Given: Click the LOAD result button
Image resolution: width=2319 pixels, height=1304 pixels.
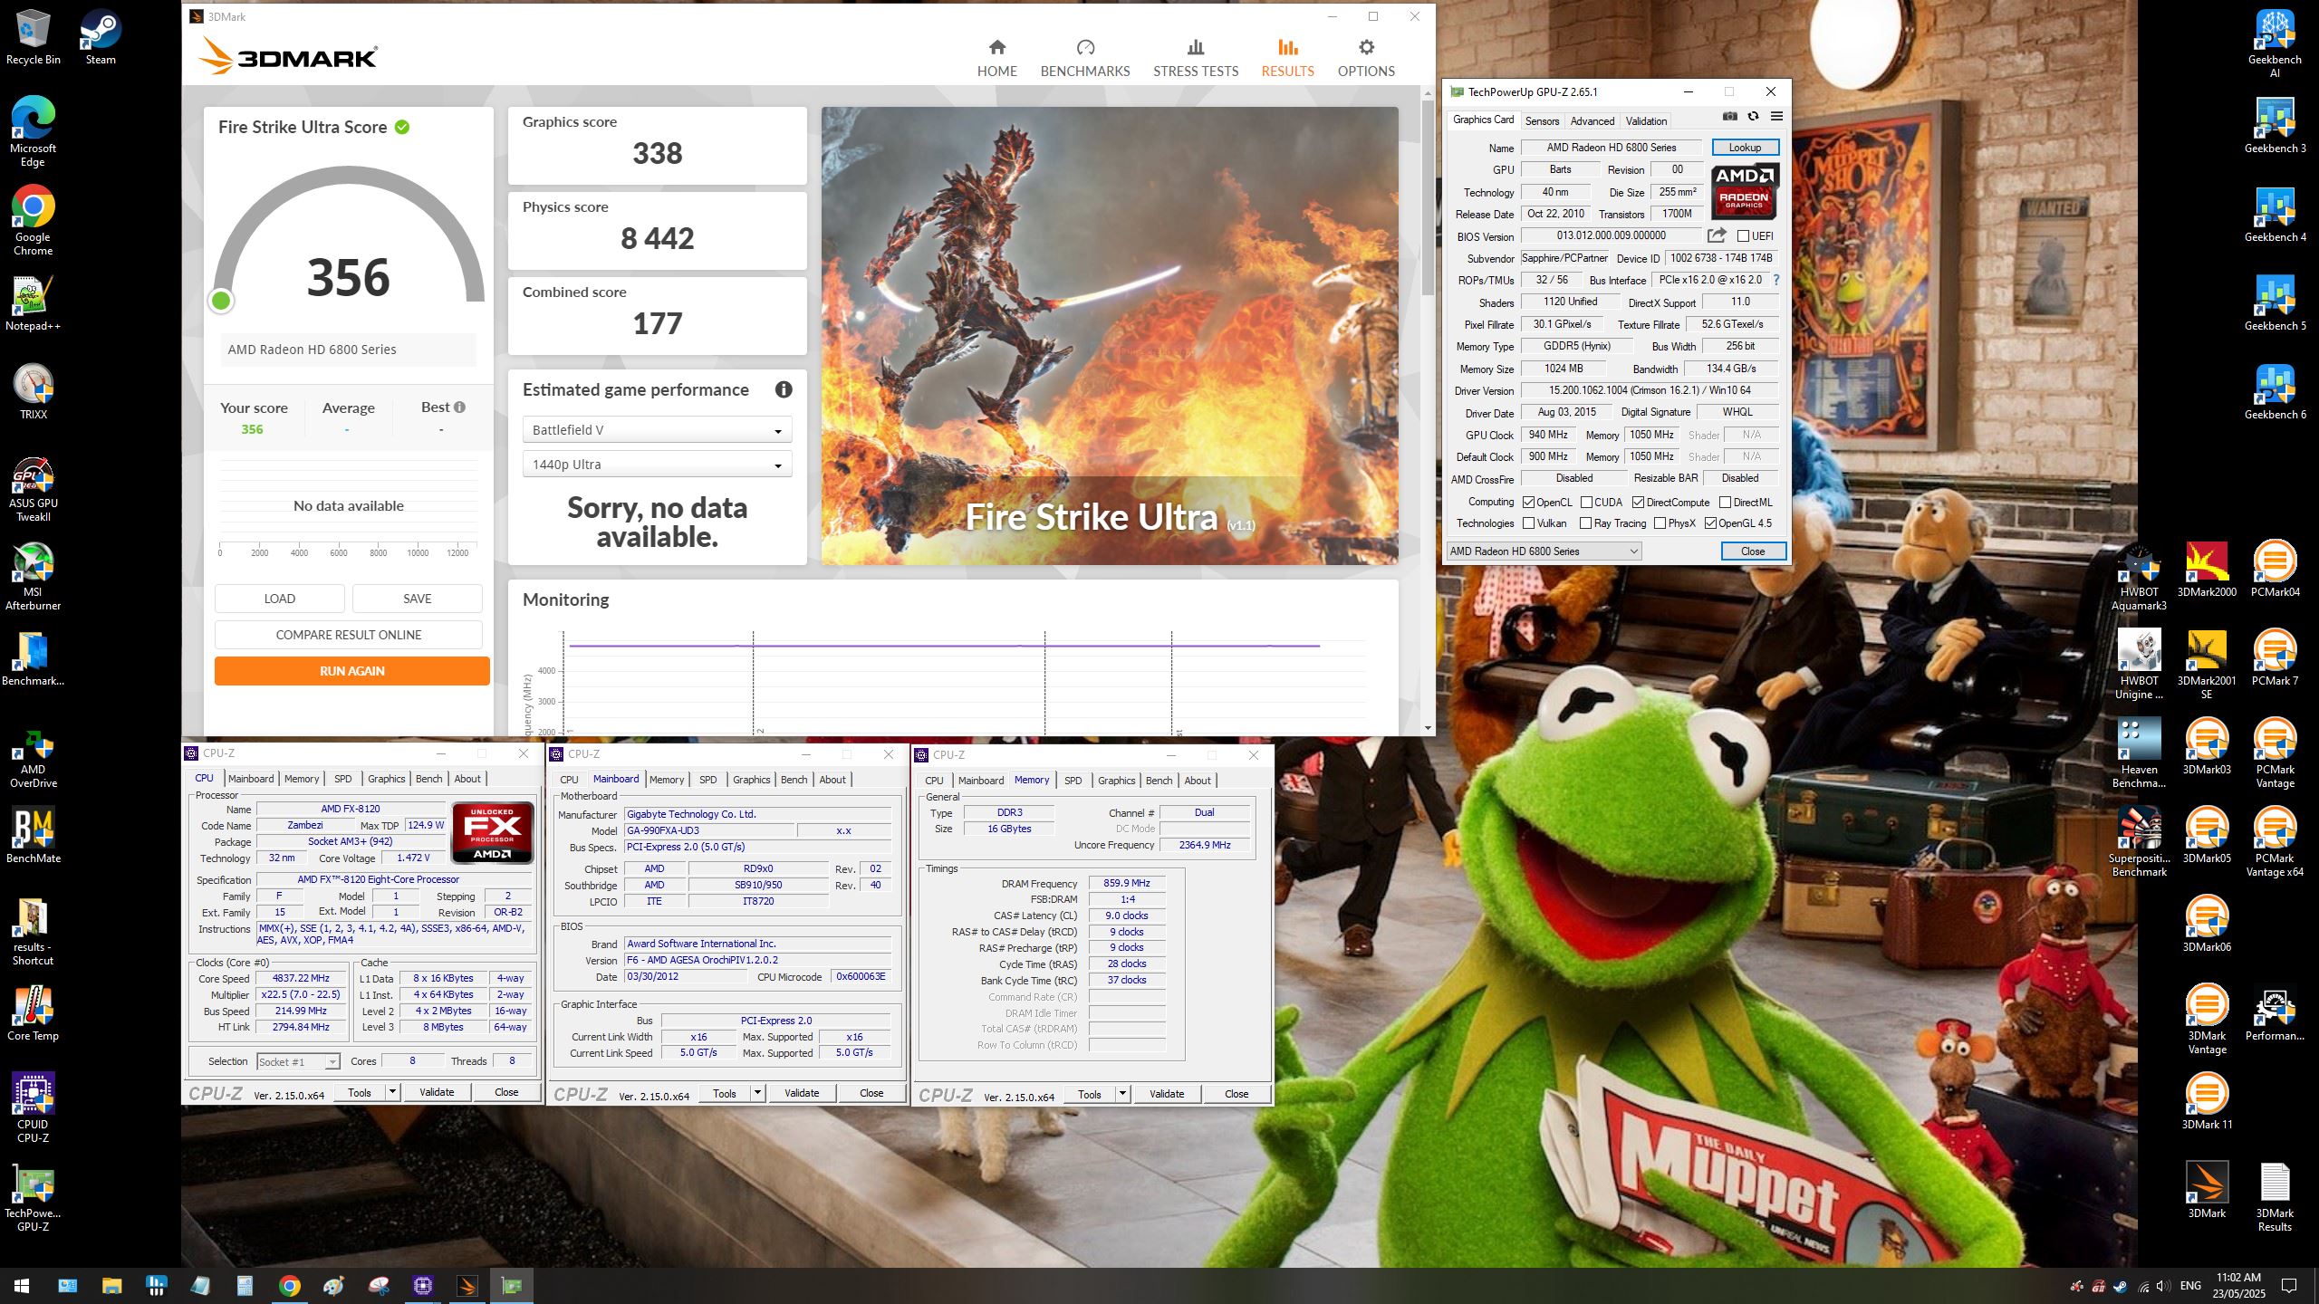Looking at the screenshot, I should click(279, 599).
